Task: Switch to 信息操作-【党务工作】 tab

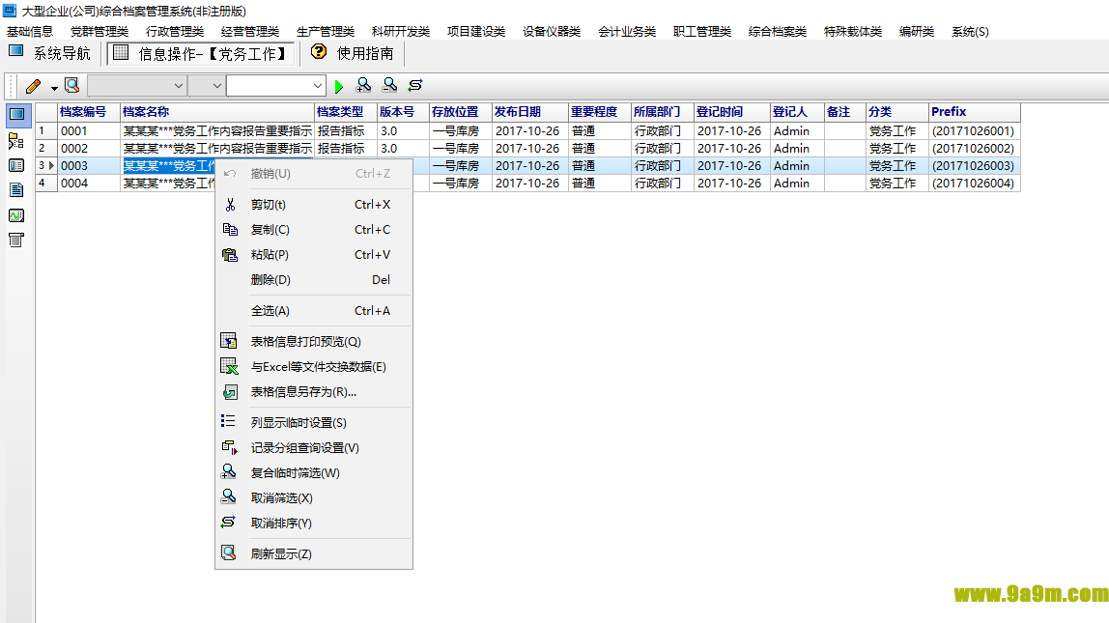Action: (x=200, y=54)
